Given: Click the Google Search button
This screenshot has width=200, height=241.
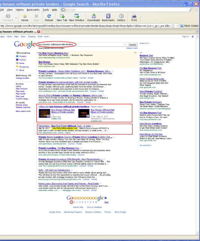Looking at the screenshot, I should click(x=133, y=45).
